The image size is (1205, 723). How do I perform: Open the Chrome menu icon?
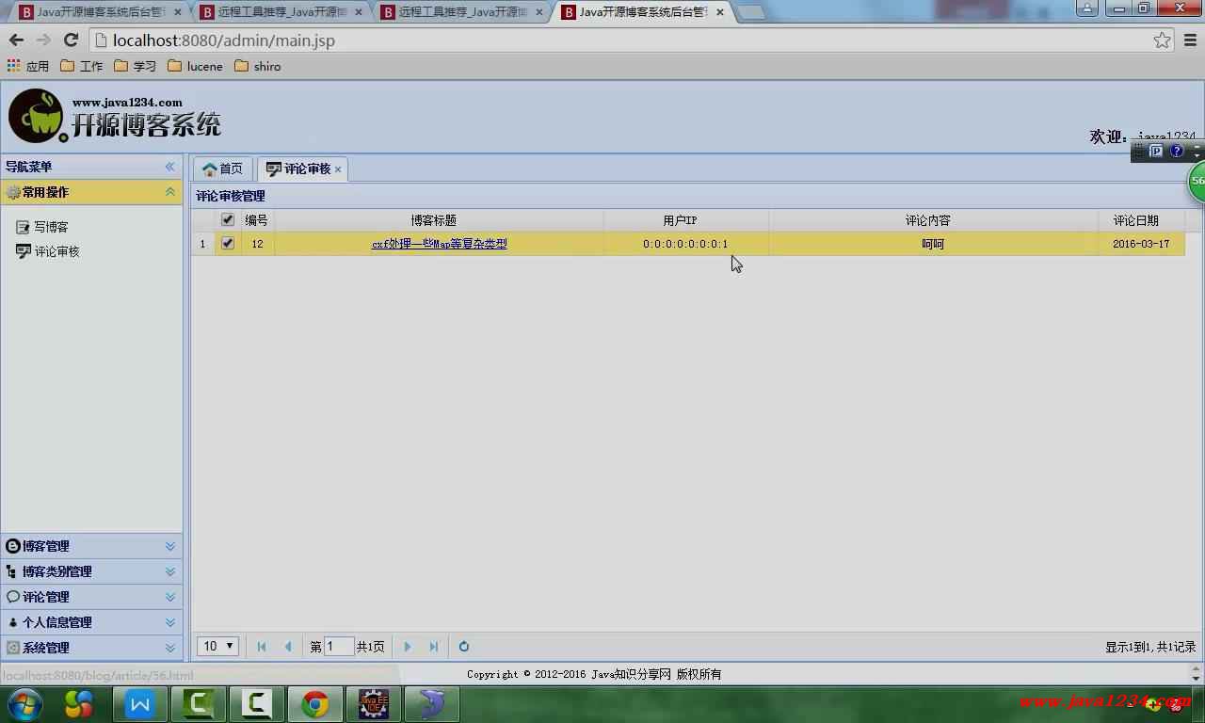(1191, 40)
